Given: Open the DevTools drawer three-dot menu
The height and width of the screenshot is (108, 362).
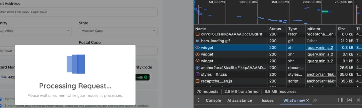Looking at the screenshot, I should [x=198, y=100].
